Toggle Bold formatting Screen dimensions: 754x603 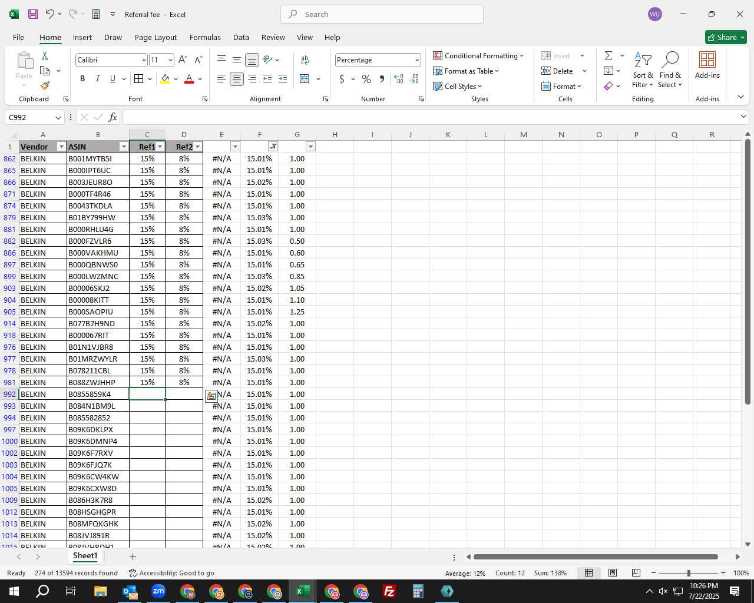pos(82,79)
